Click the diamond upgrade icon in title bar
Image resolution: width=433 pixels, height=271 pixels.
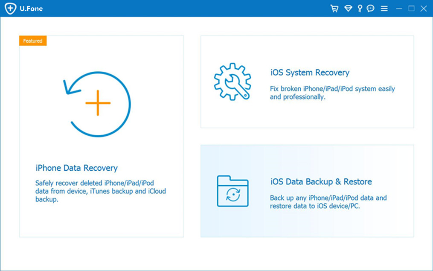[348, 9]
